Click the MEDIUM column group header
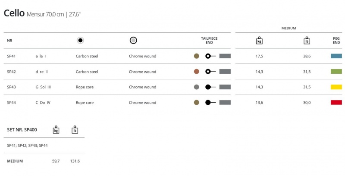Image resolution: width=345 pixels, height=176 pixels. 289,28
